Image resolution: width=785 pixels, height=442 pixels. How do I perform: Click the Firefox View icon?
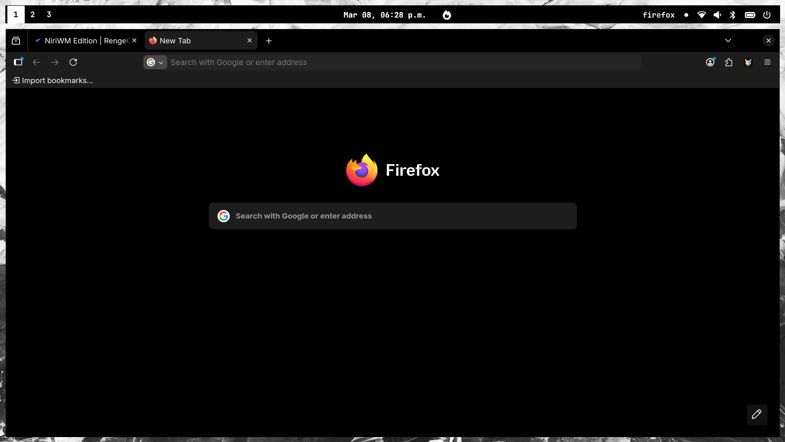16,41
